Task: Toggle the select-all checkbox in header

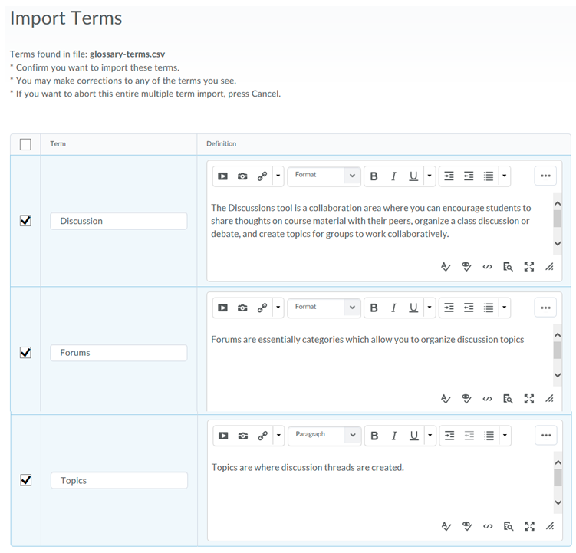Action: (25, 144)
